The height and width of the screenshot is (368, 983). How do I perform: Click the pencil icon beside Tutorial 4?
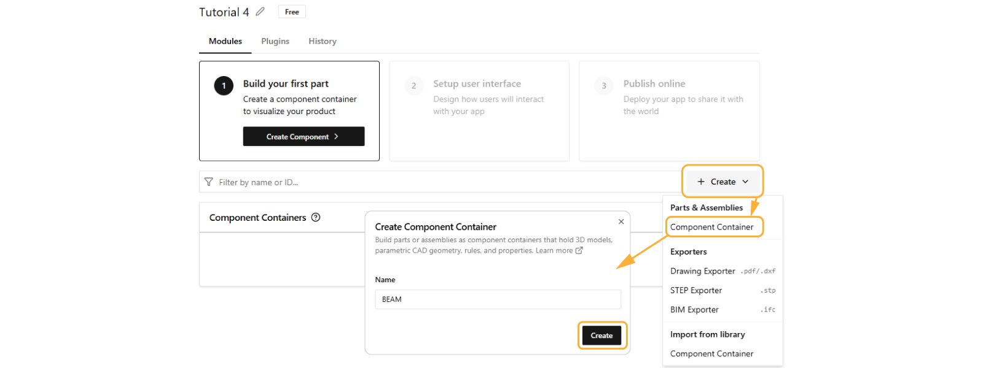[260, 12]
